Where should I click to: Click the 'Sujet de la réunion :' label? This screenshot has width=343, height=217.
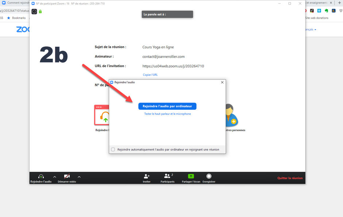coord(111,47)
